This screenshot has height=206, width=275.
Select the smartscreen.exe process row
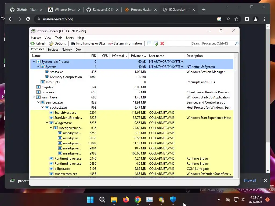(x=132, y=174)
